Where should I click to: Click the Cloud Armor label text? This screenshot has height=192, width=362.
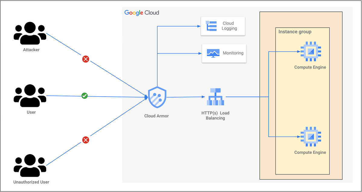pos(156,116)
